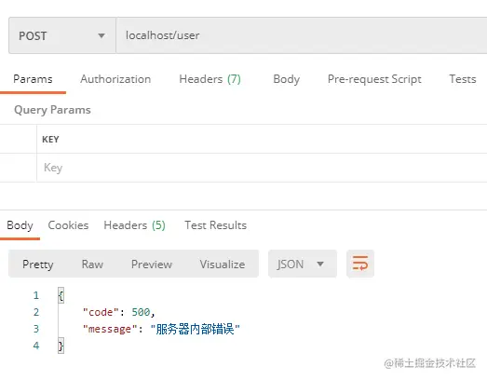Click line number 1 in response
The height and width of the screenshot is (380, 487).
(36, 295)
